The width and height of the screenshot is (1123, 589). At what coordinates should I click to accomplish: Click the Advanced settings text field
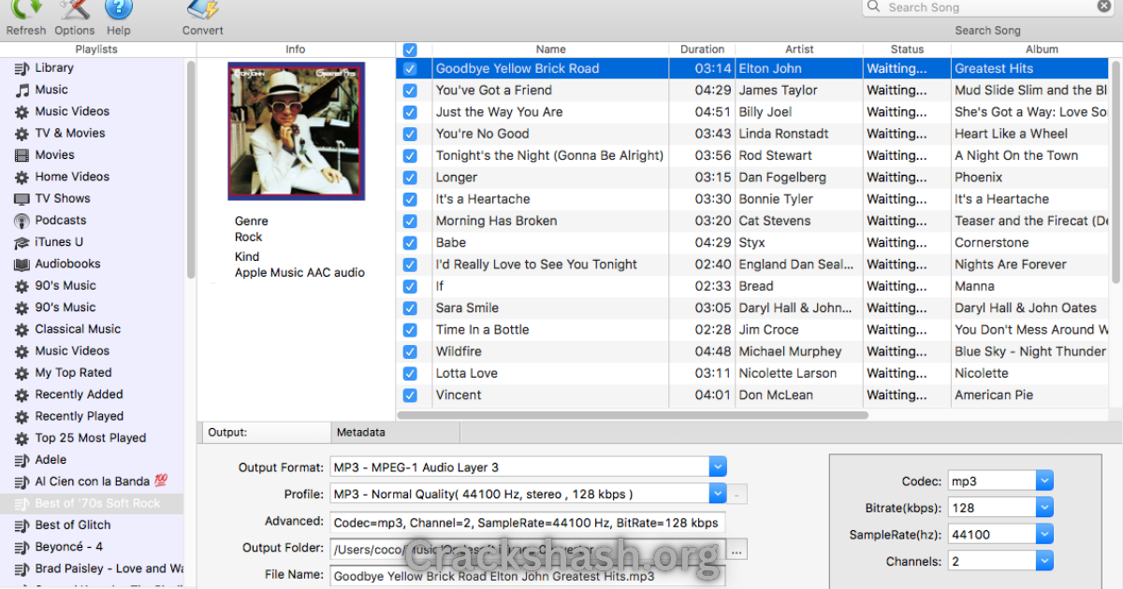coord(528,523)
